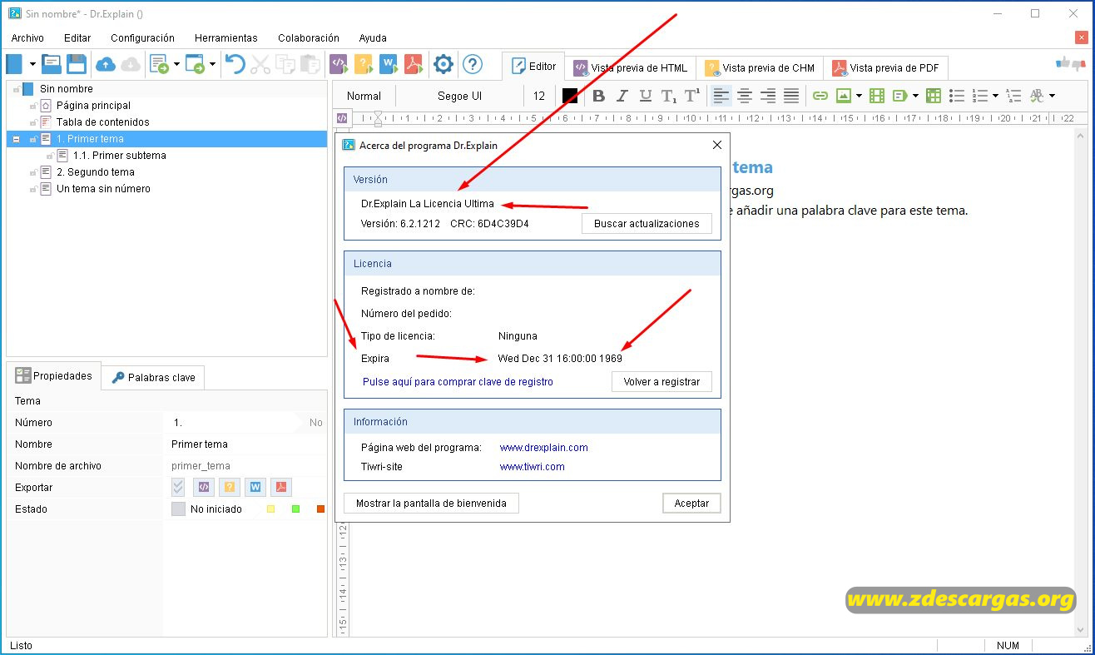Toggle CHM export for Primer tema

coord(229,488)
